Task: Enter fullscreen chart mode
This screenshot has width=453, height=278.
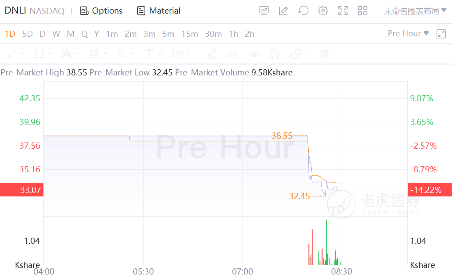Action: 343,11
